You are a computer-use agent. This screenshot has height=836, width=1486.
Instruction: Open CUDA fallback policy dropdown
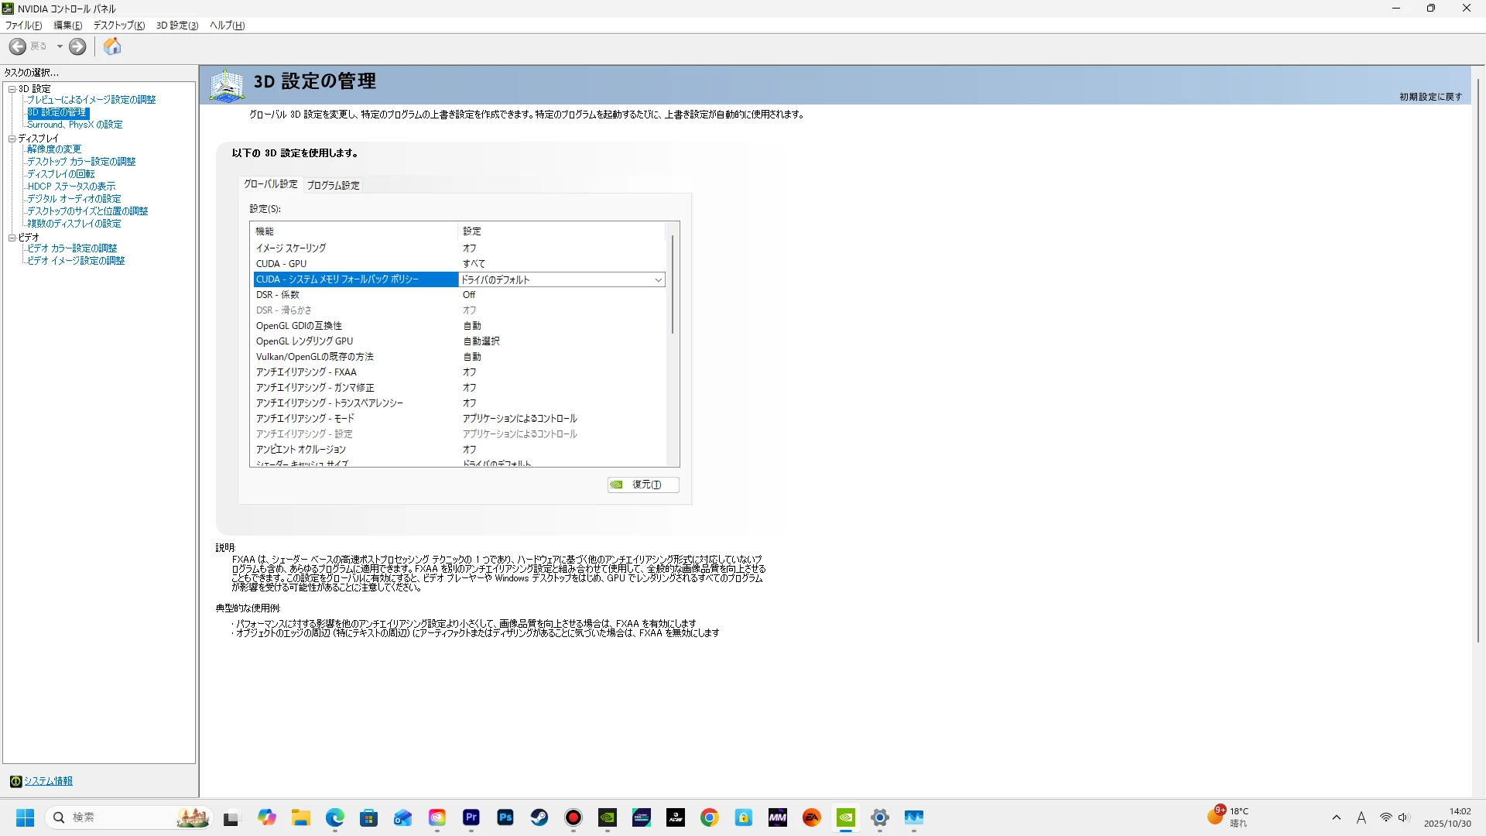(658, 279)
